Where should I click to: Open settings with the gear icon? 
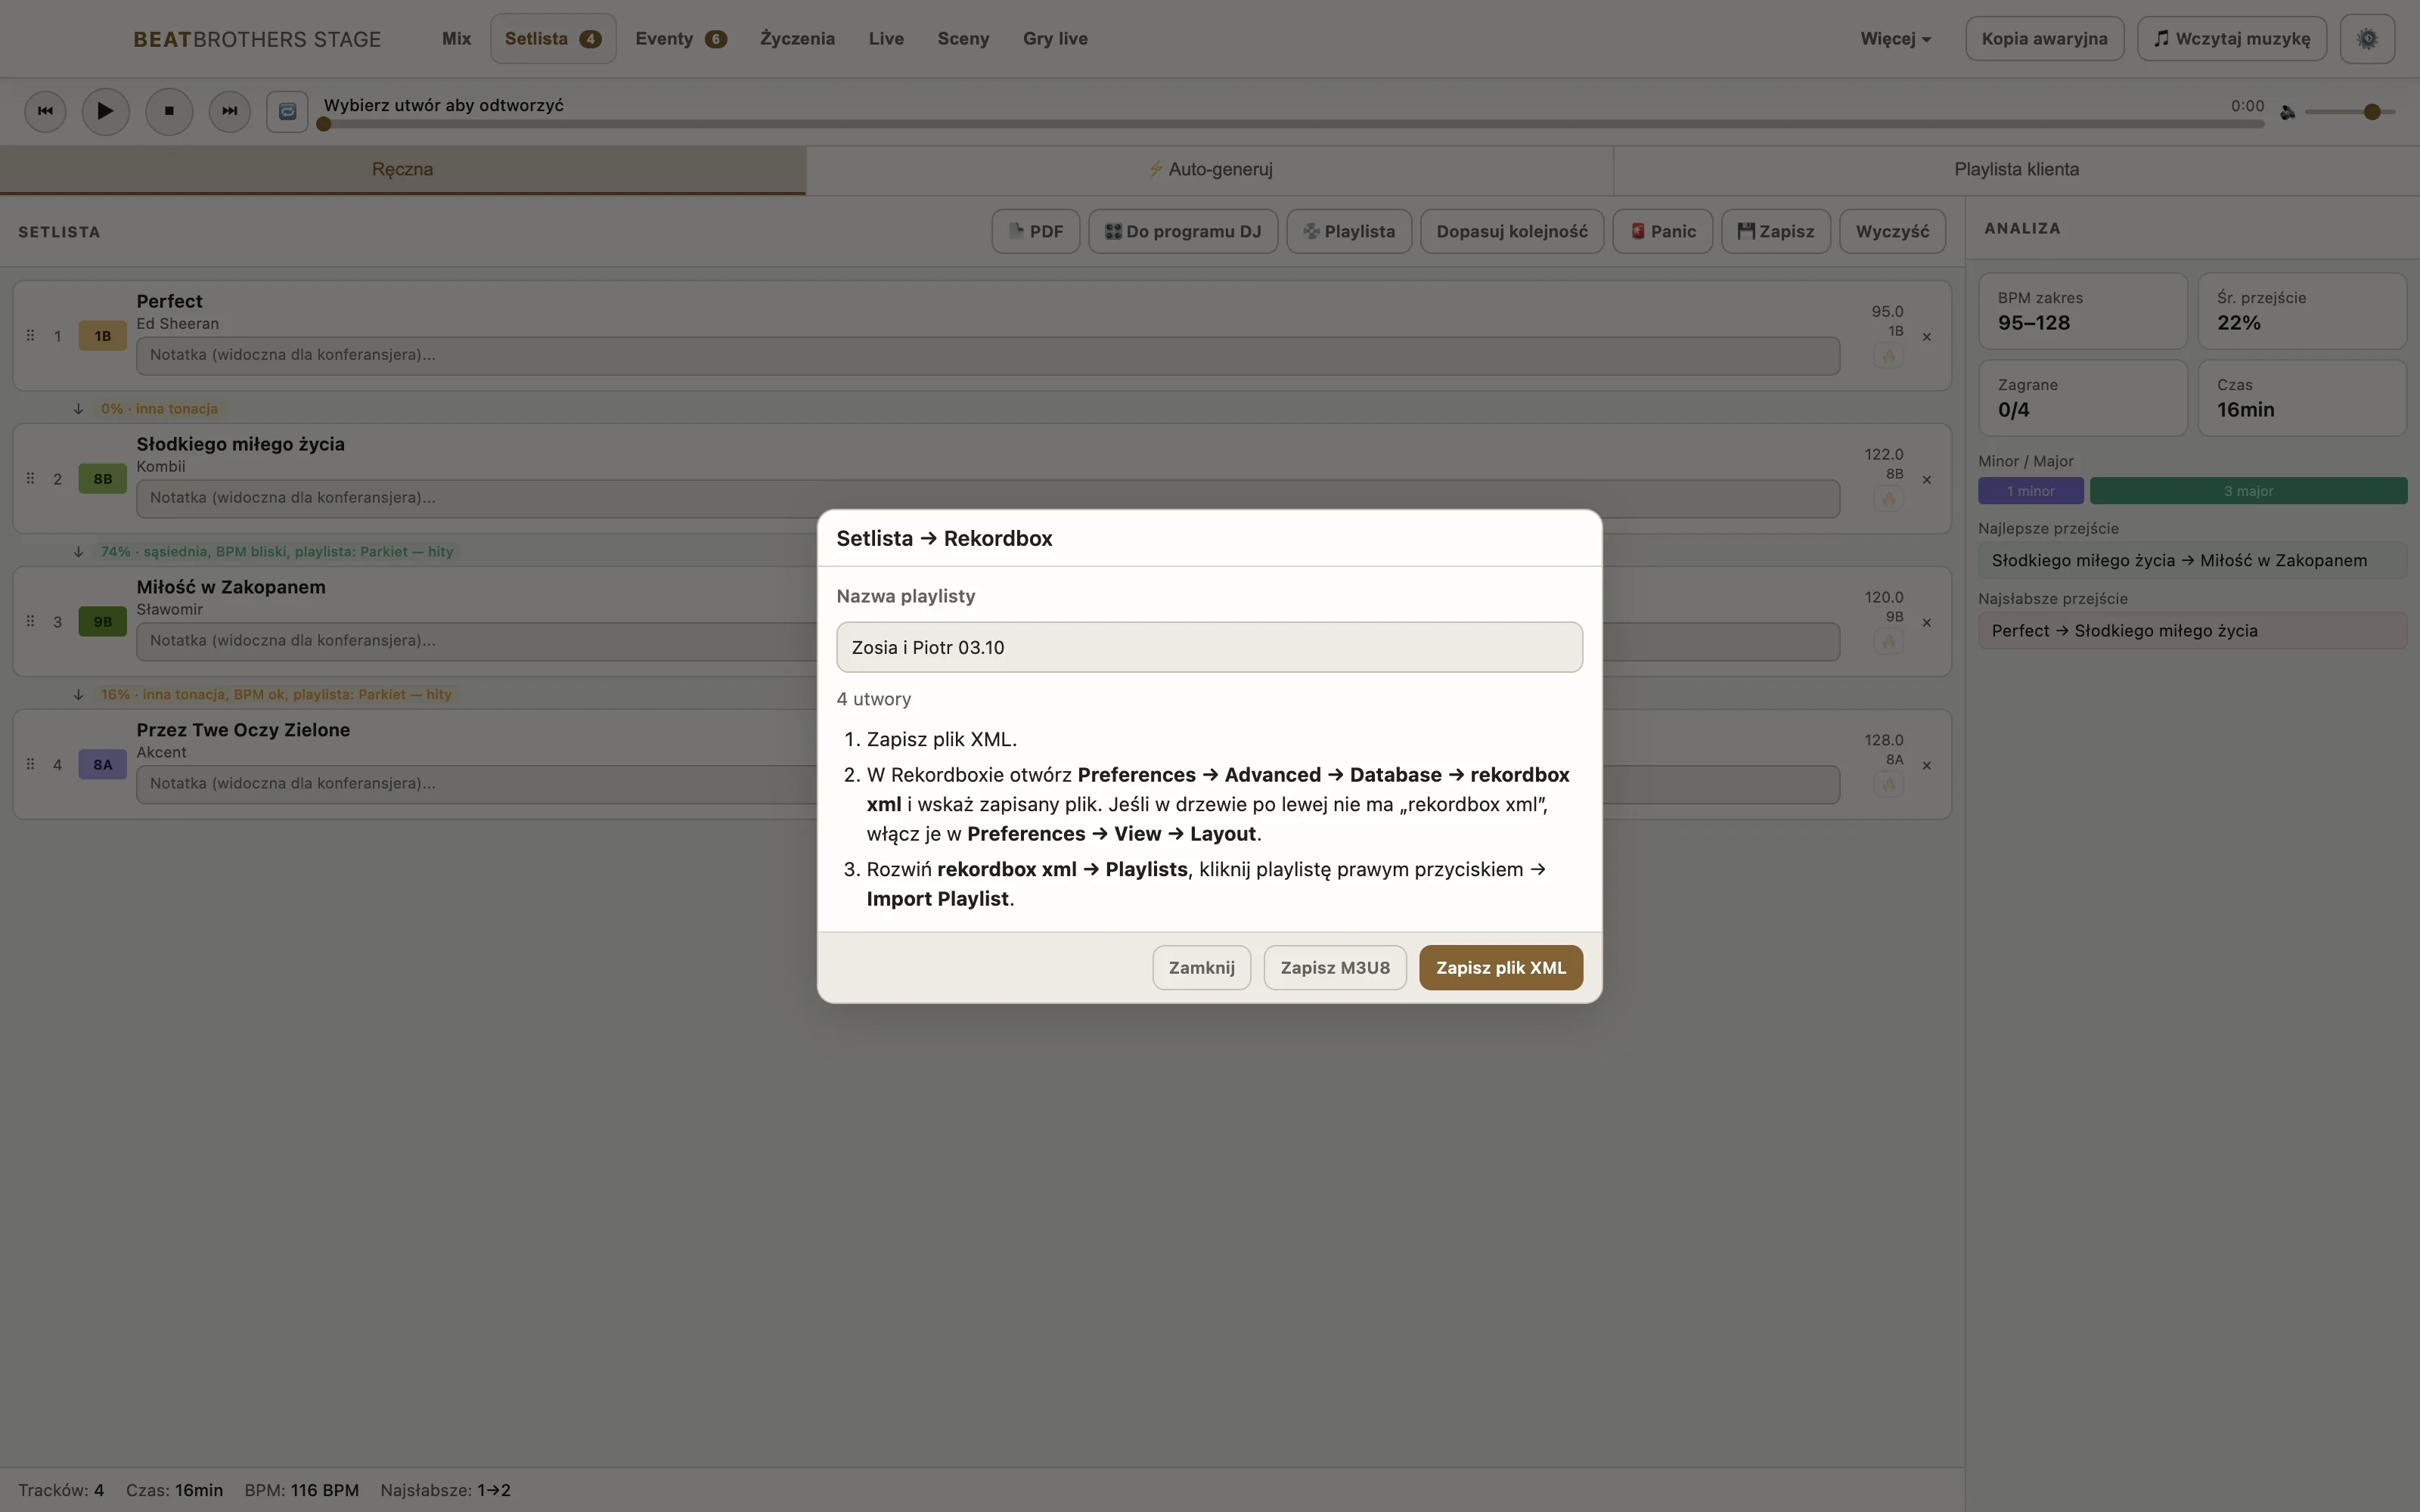(x=2367, y=39)
